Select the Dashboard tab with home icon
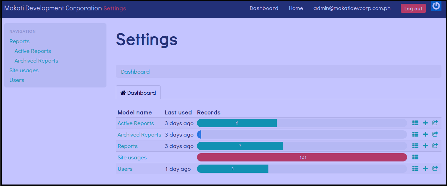 click(138, 93)
